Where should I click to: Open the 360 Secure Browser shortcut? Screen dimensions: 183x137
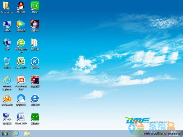click(21, 43)
